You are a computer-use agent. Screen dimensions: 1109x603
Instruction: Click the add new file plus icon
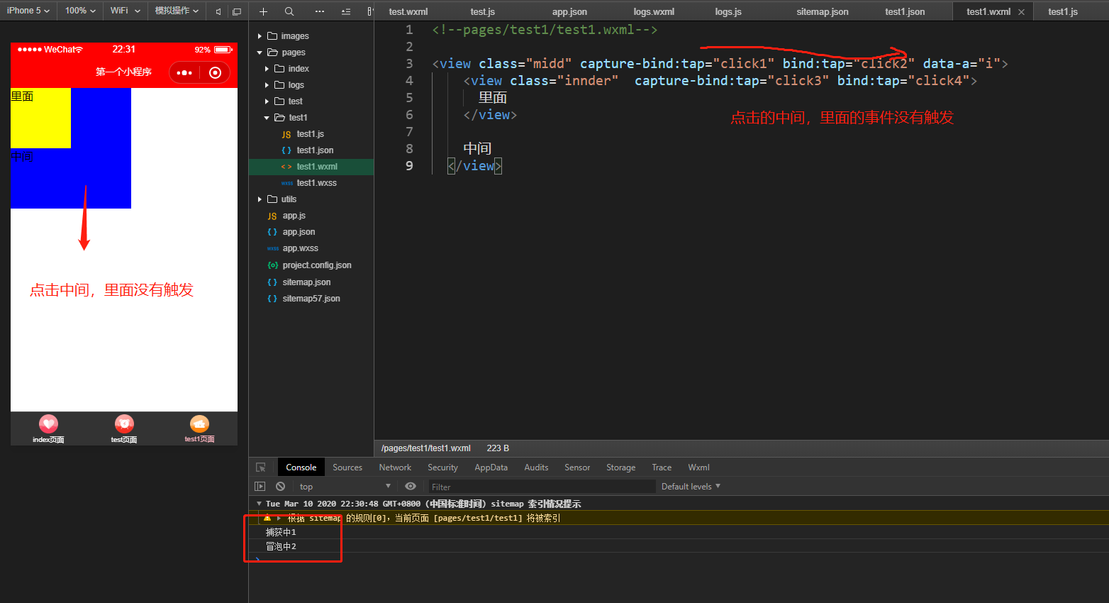tap(263, 11)
